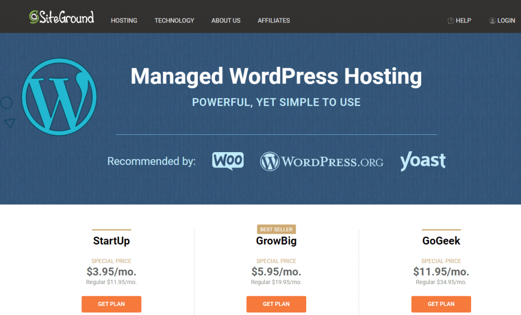The height and width of the screenshot is (315, 521).
Task: Select the StartUp plan heading
Action: tap(111, 241)
